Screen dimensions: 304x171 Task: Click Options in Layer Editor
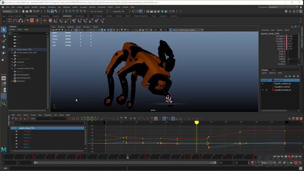(272, 73)
